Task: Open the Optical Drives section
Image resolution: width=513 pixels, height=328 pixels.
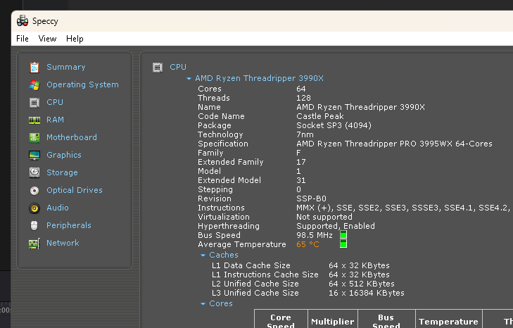Action: (x=75, y=190)
